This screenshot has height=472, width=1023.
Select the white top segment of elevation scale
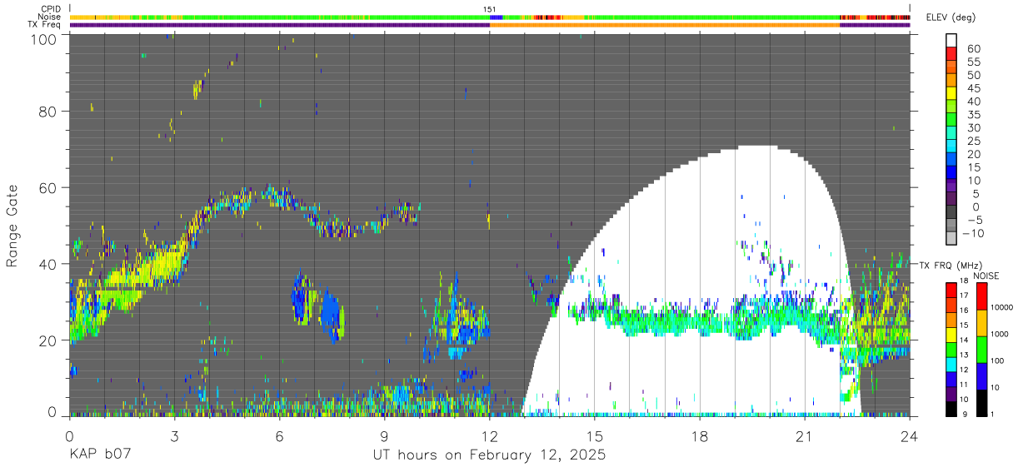[951, 42]
